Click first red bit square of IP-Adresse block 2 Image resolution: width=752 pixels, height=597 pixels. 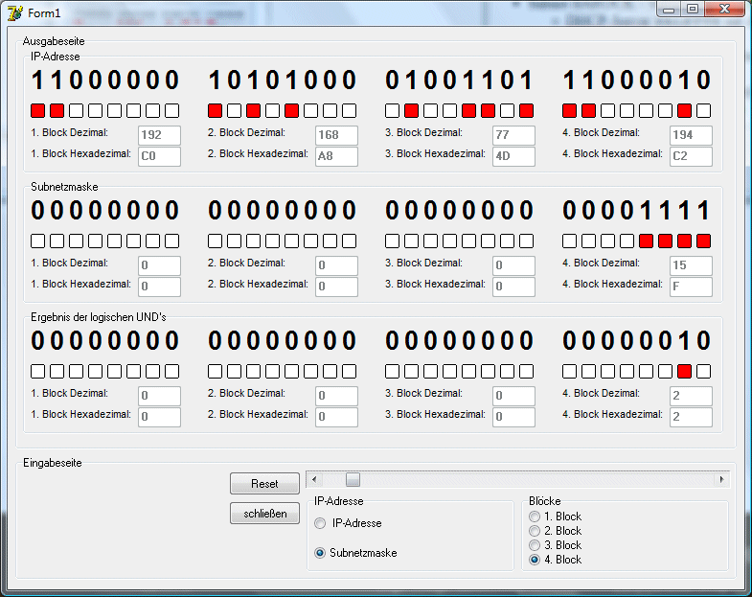[215, 111]
